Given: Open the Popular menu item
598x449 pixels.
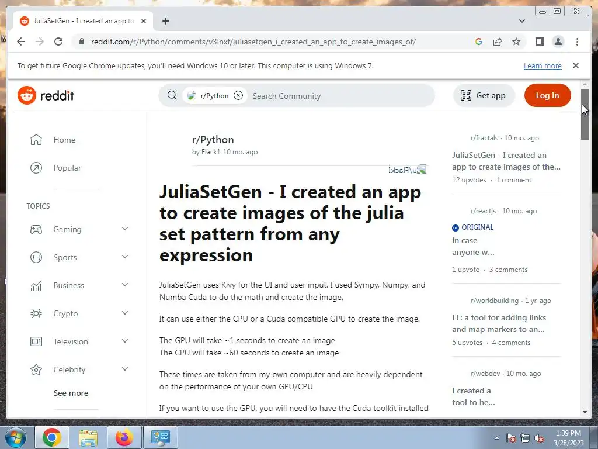Looking at the screenshot, I should pyautogui.click(x=67, y=168).
